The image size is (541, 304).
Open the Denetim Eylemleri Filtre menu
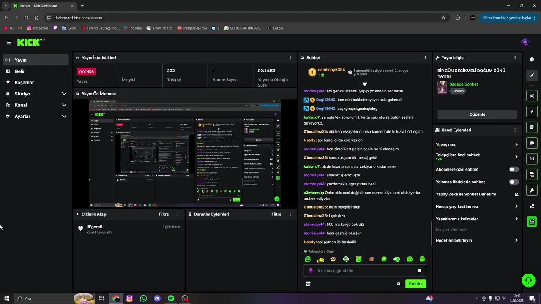point(276,214)
